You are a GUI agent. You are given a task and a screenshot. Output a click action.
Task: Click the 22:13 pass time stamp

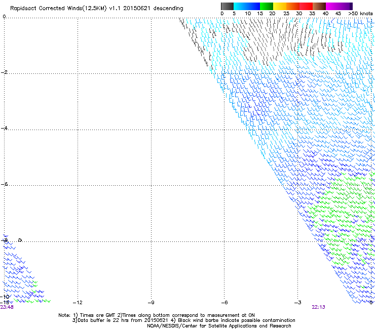tap(318, 307)
